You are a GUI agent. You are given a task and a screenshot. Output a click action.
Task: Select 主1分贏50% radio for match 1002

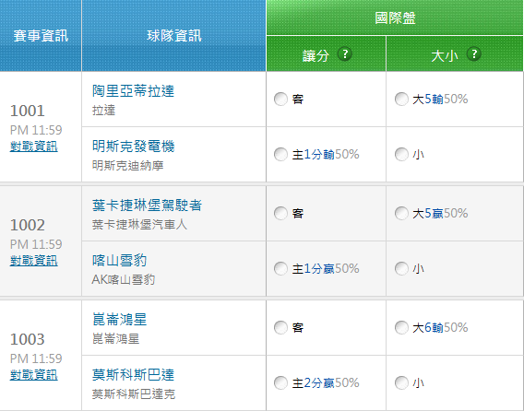pos(280,268)
